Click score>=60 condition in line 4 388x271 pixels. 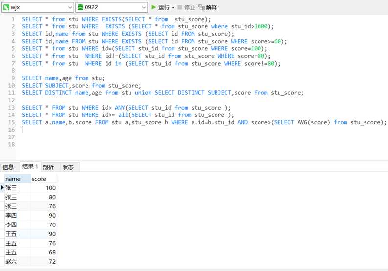pyautogui.click(x=266, y=42)
